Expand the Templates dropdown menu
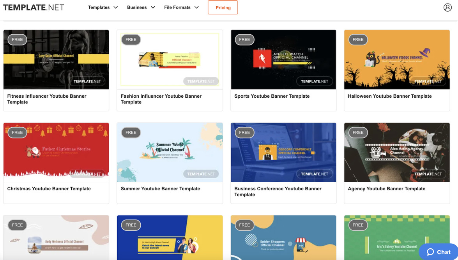The image size is (458, 260). point(103,7)
